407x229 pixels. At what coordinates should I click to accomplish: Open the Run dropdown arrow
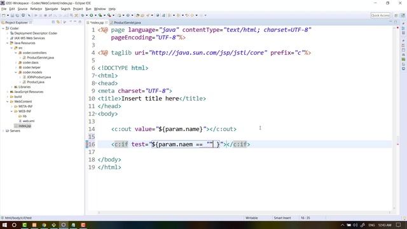95,15
